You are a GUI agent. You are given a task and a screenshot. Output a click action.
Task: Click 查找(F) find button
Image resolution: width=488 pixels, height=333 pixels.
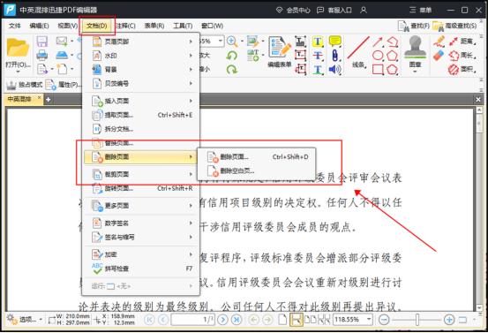click(x=413, y=26)
